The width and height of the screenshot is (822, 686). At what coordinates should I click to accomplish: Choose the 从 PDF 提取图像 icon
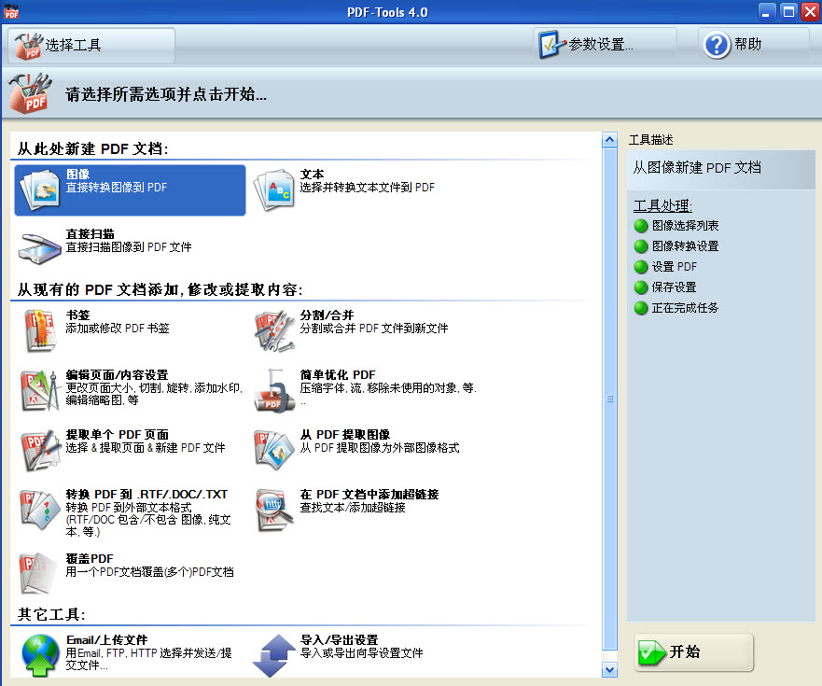click(274, 450)
